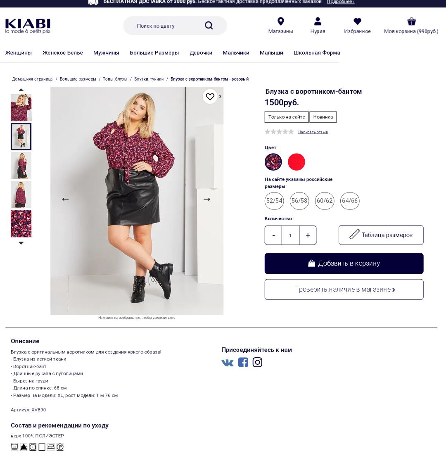Open the Большие Размеры menu
446x456 pixels.
[x=154, y=52]
